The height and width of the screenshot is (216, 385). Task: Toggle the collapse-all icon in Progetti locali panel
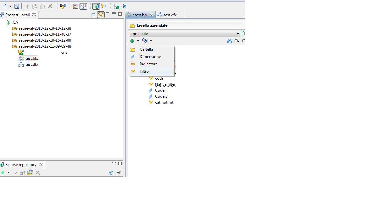(93, 15)
